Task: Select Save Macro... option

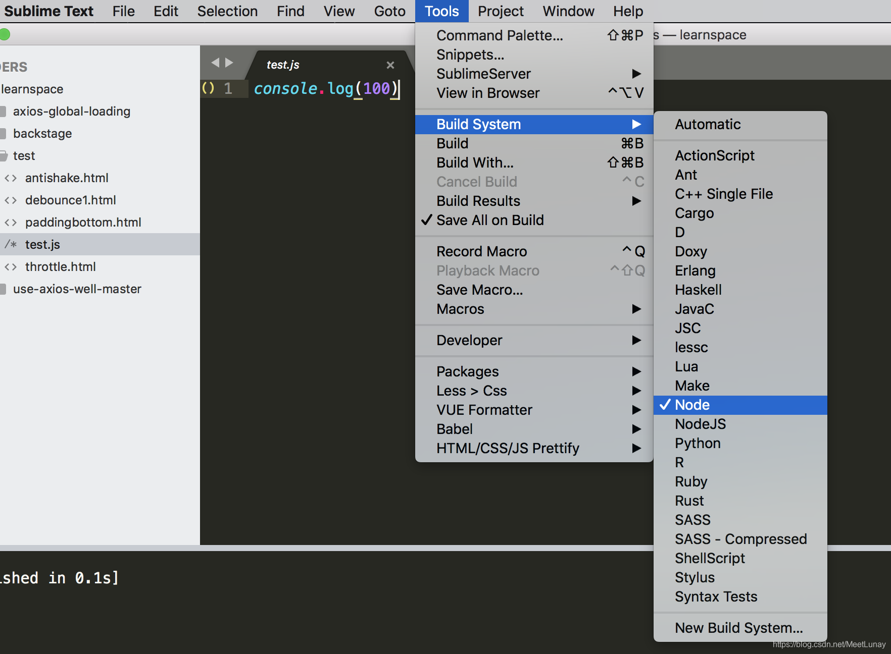Action: (x=534, y=290)
